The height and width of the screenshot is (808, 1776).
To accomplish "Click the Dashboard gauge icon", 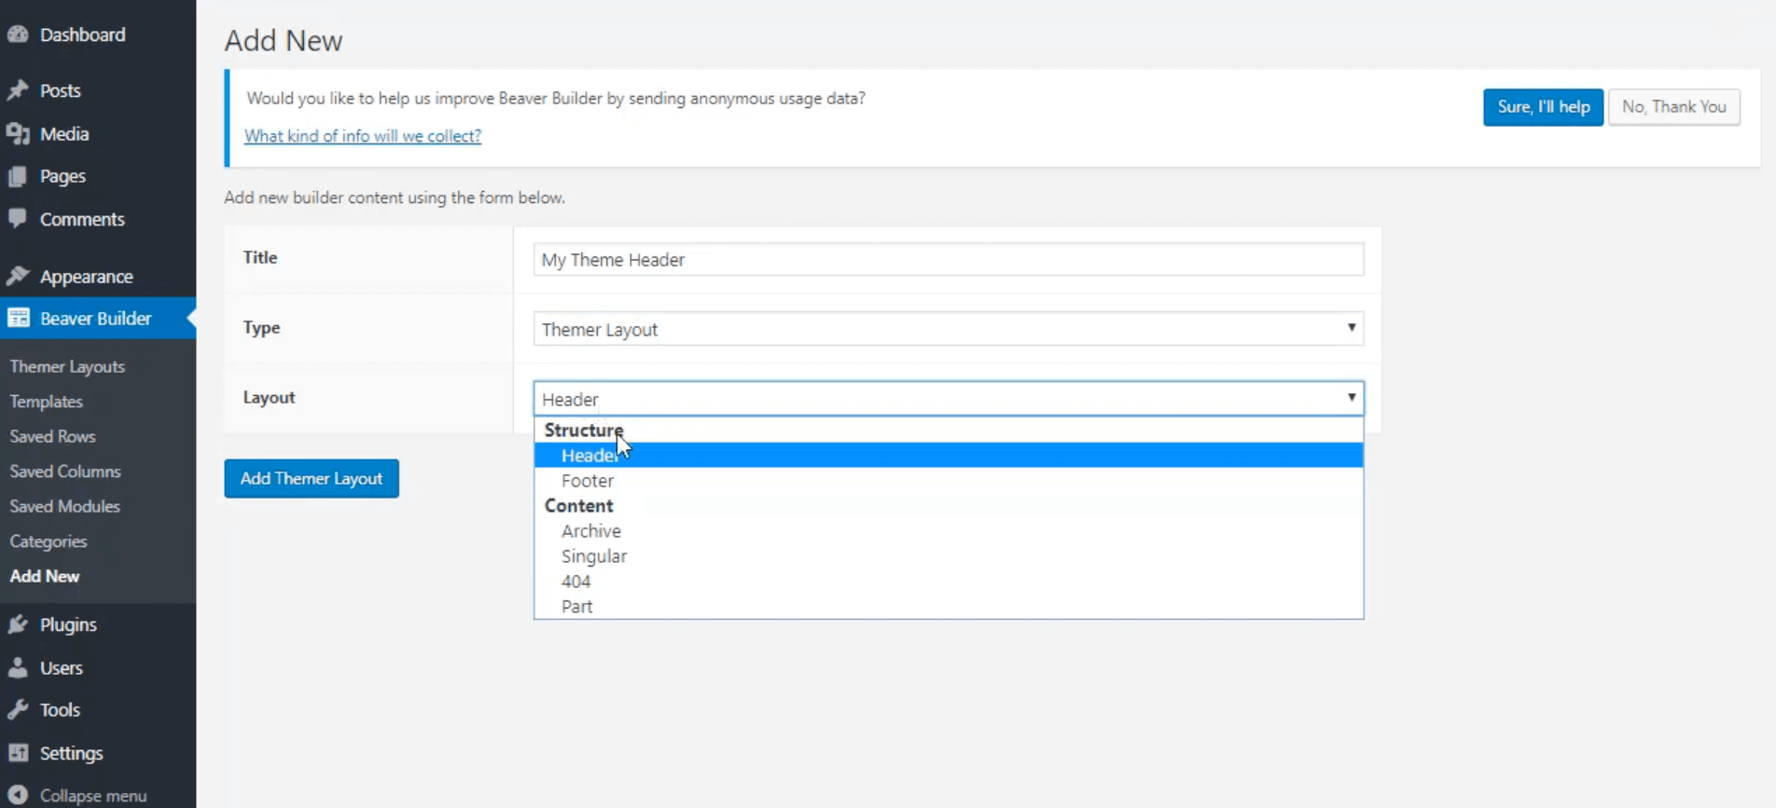I will (x=18, y=34).
